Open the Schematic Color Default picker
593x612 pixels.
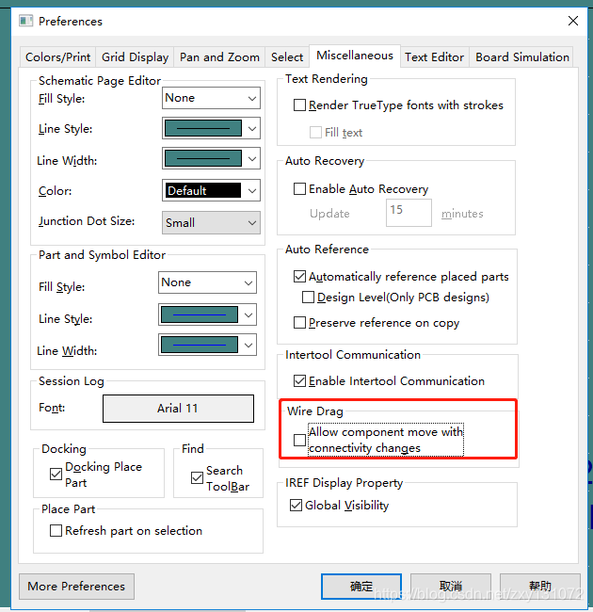pos(211,191)
